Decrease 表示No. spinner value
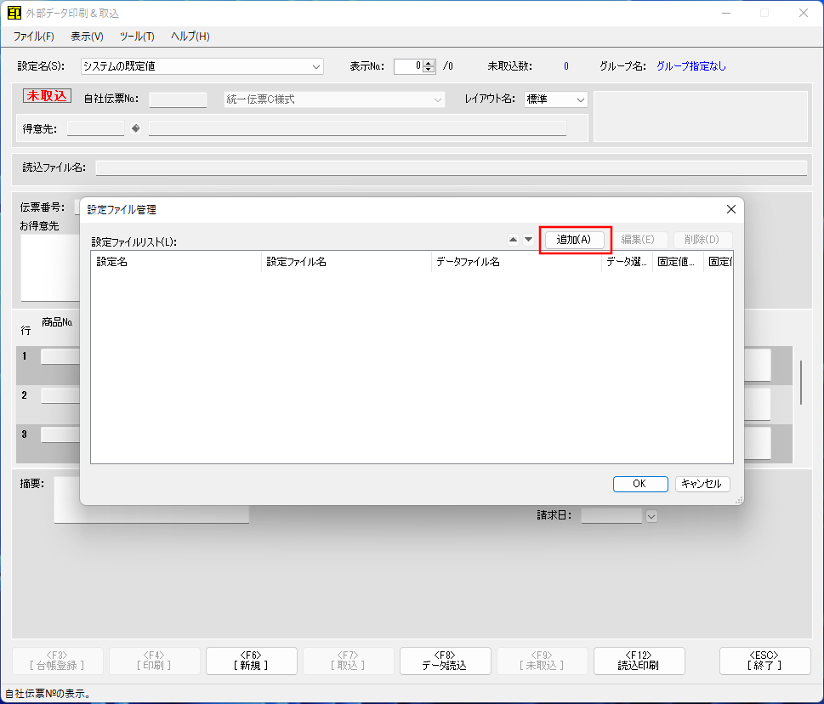The width and height of the screenshot is (824, 704). coord(429,70)
